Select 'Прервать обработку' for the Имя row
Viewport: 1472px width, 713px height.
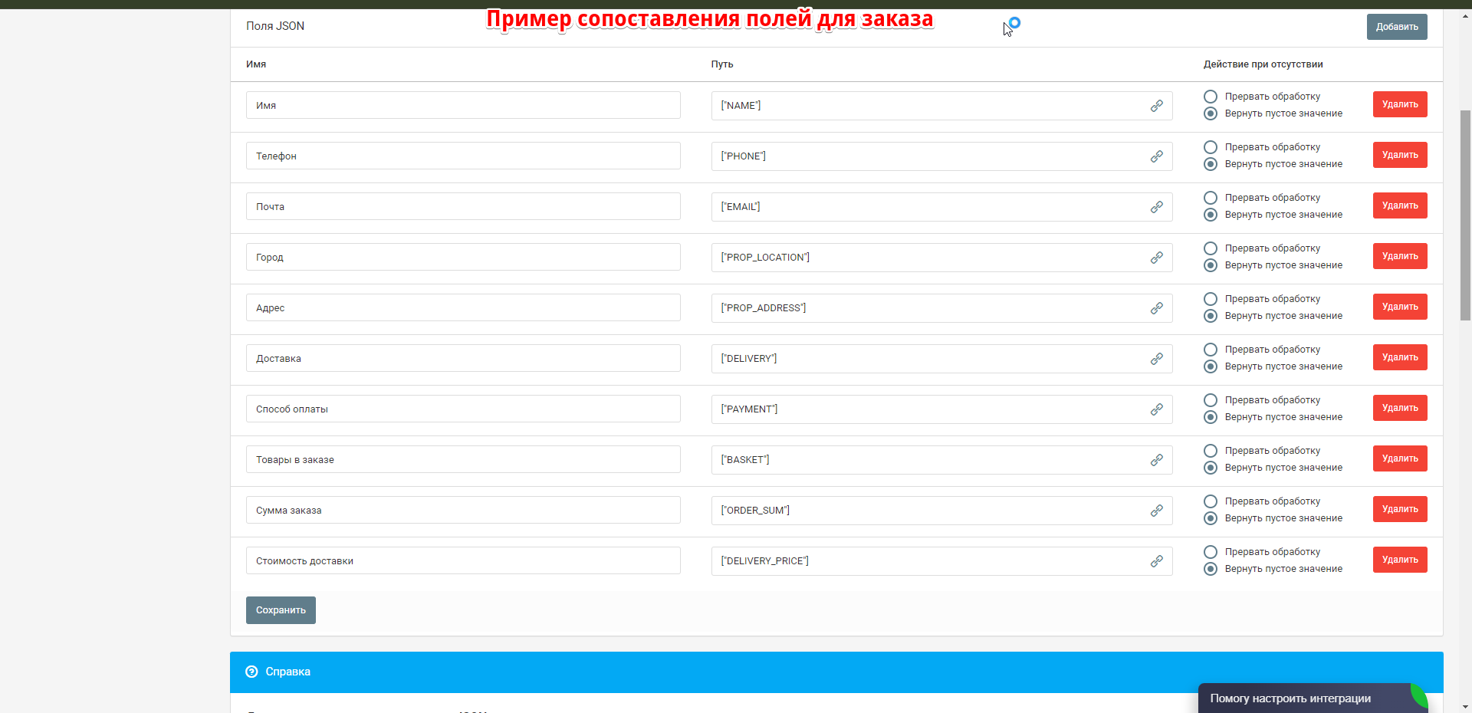coord(1211,97)
